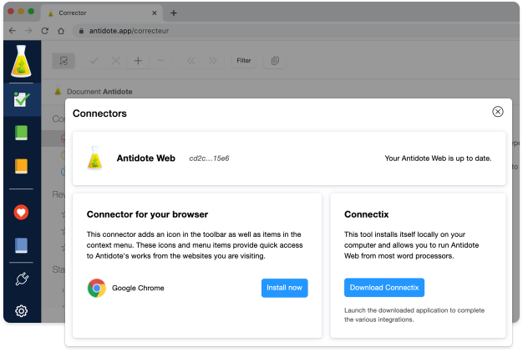Open the blue book icon in the sidebar
This screenshot has height=352, width=523.
22,245
